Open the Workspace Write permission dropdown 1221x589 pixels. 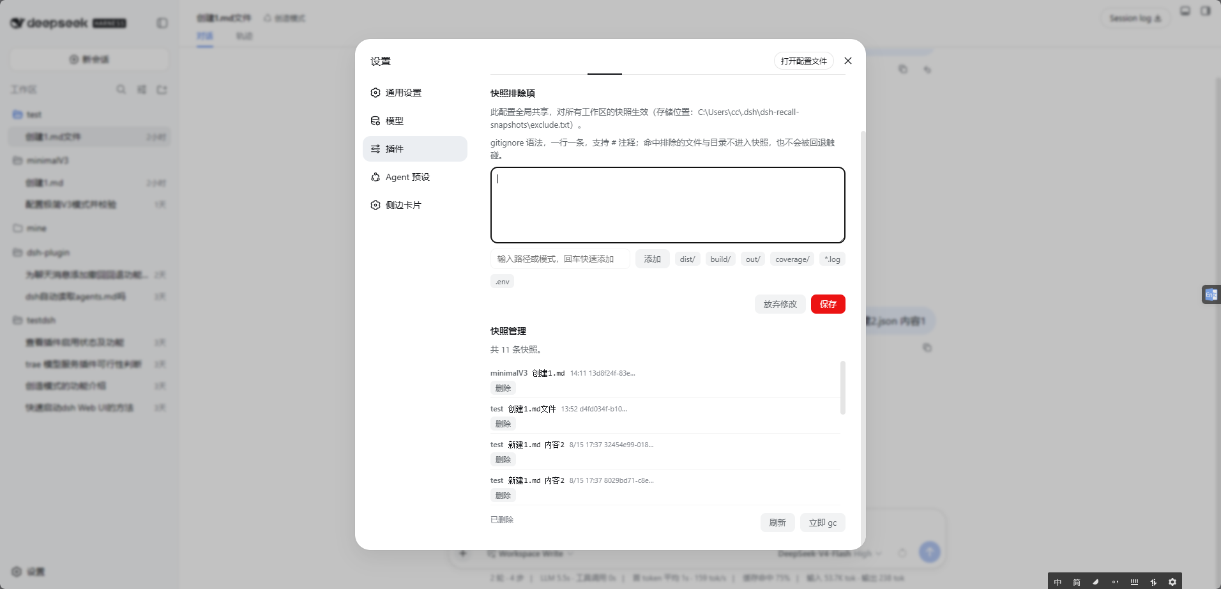click(530, 554)
